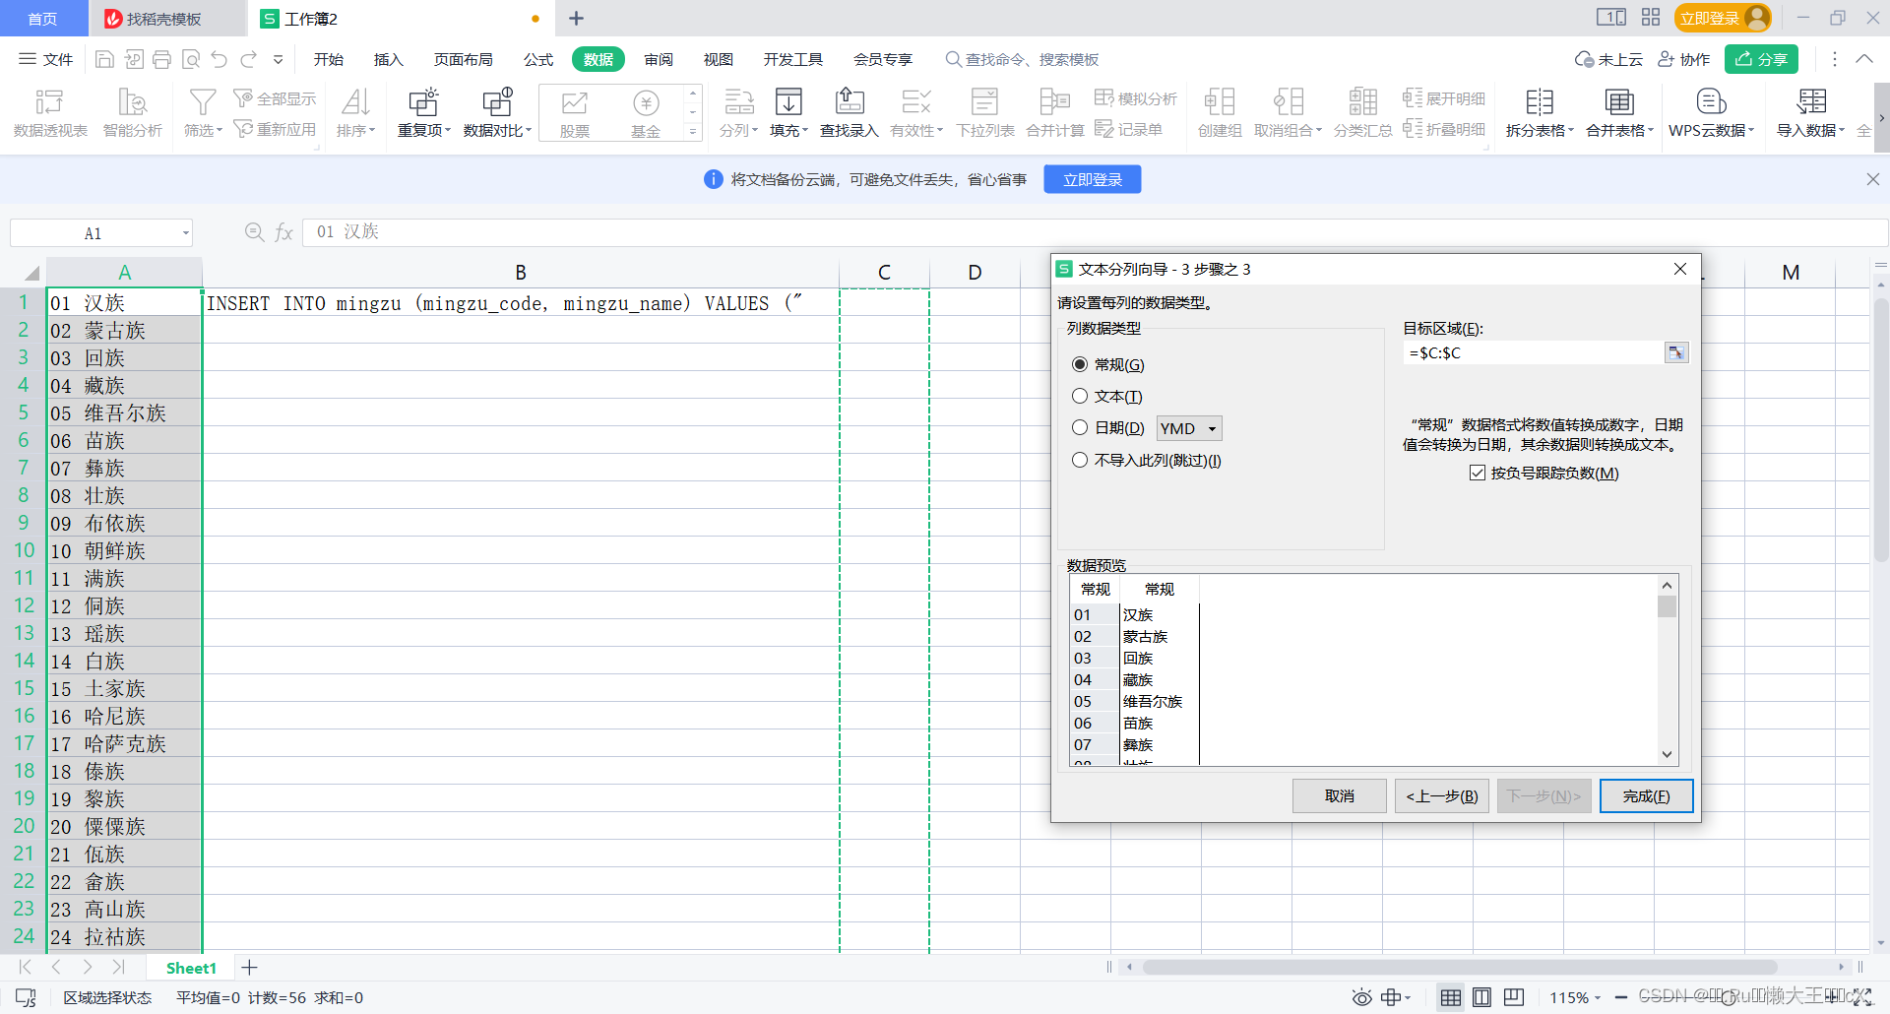Image resolution: width=1890 pixels, height=1014 pixels.
Task: Open the Pivot Table (数据透视表) tool
Action: (49, 113)
